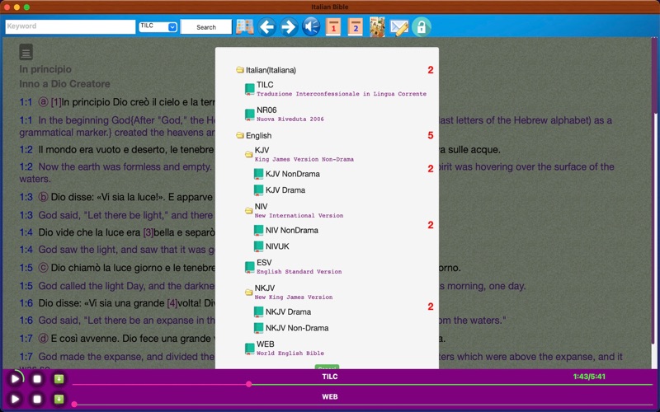Play the TILC audio track
The width and height of the screenshot is (660, 412).
[15, 379]
